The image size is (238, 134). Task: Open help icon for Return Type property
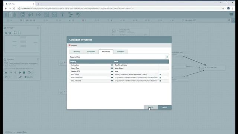click(112, 68)
